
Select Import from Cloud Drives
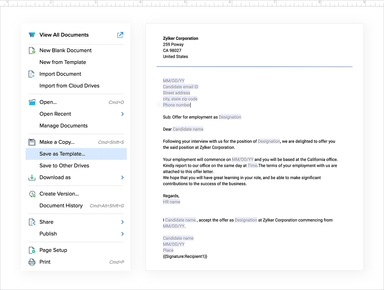click(69, 86)
